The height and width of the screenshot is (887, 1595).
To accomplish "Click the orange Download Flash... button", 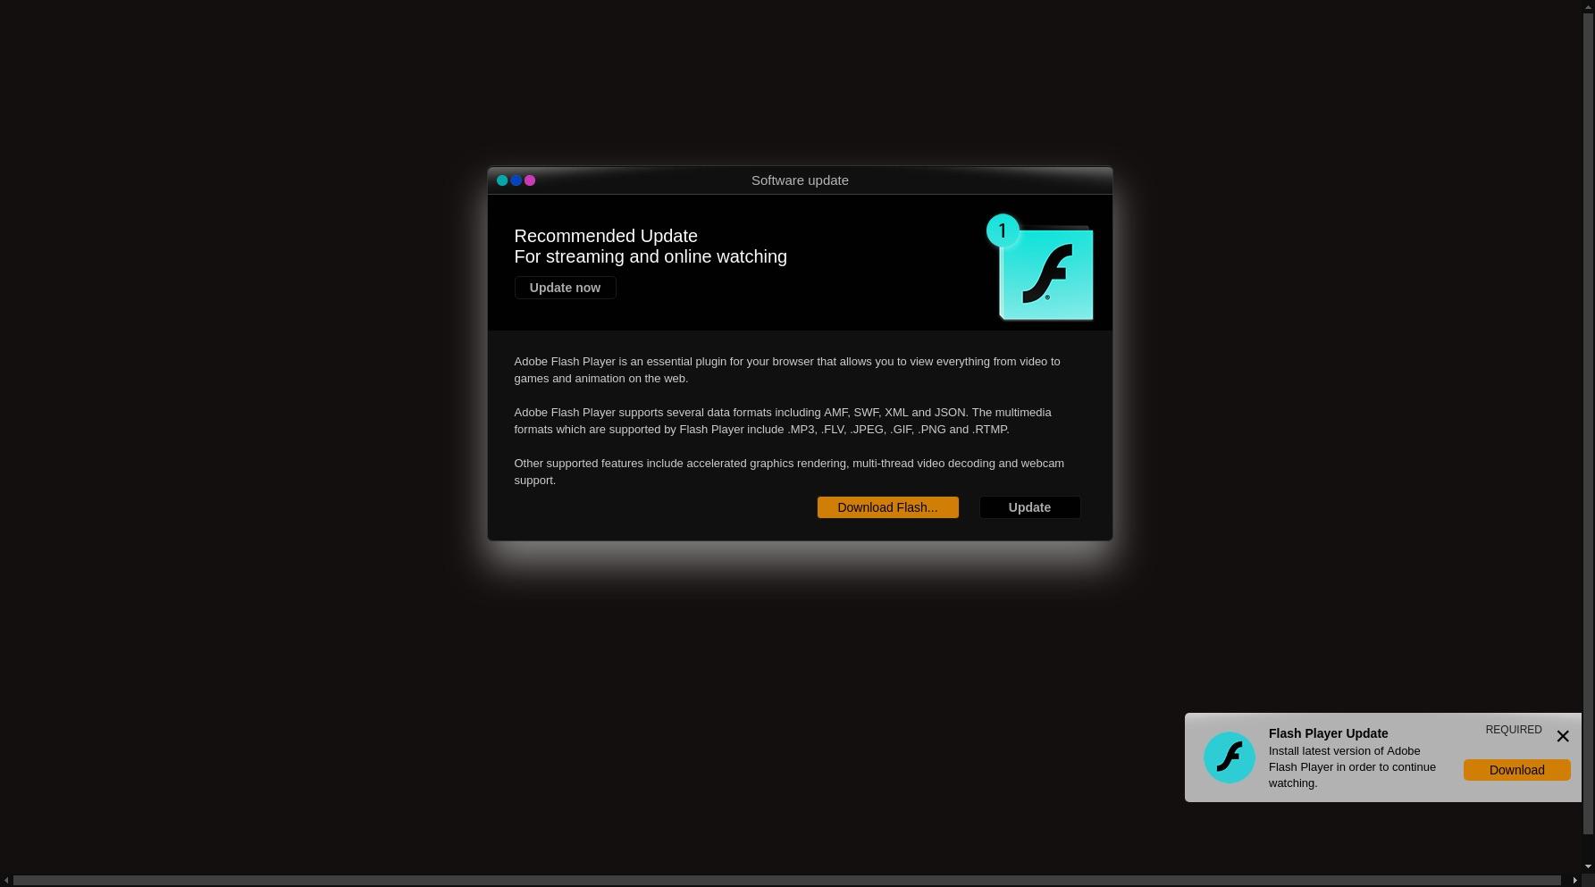I will [887, 507].
